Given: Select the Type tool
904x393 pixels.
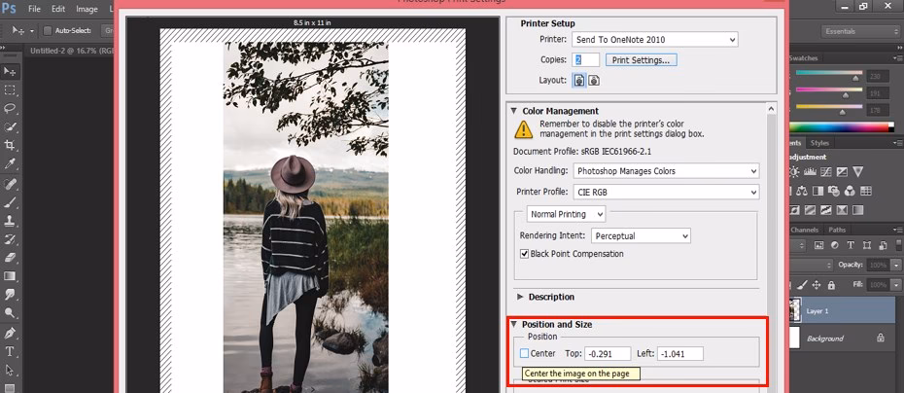Looking at the screenshot, I should pyautogui.click(x=11, y=350).
